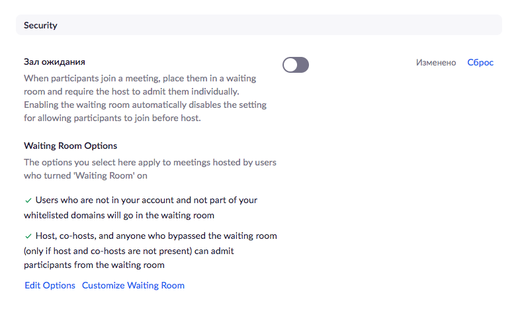Screen dimensions: 524x311
Task: Click 'for allowing participants to join before host' line
Action: 112,118
